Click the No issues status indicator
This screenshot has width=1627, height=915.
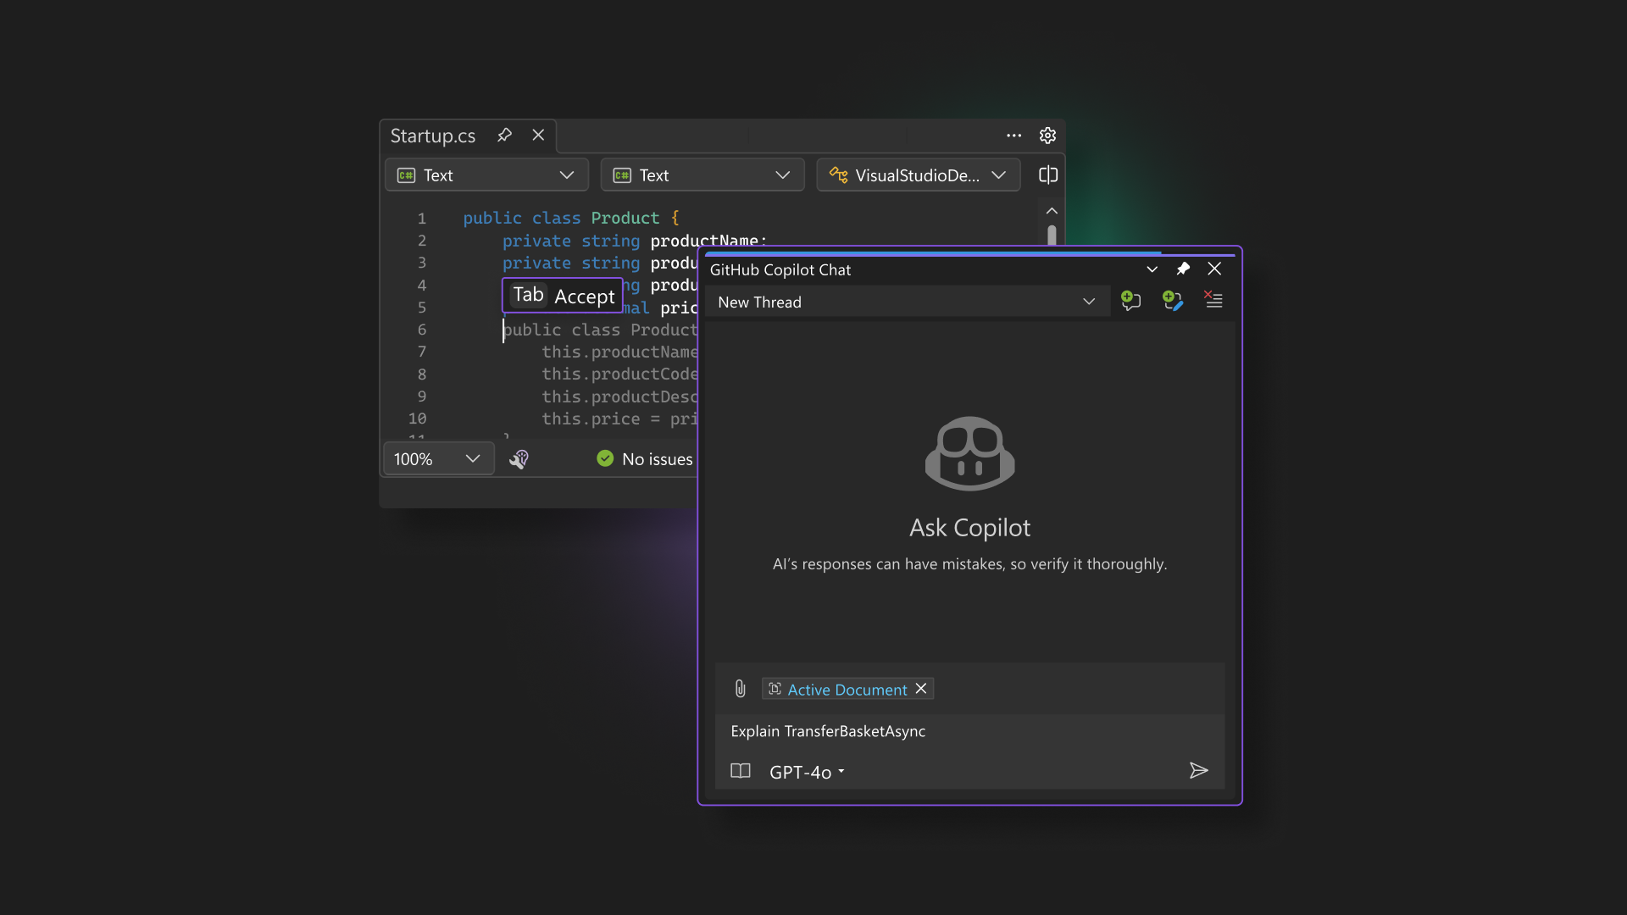[645, 459]
